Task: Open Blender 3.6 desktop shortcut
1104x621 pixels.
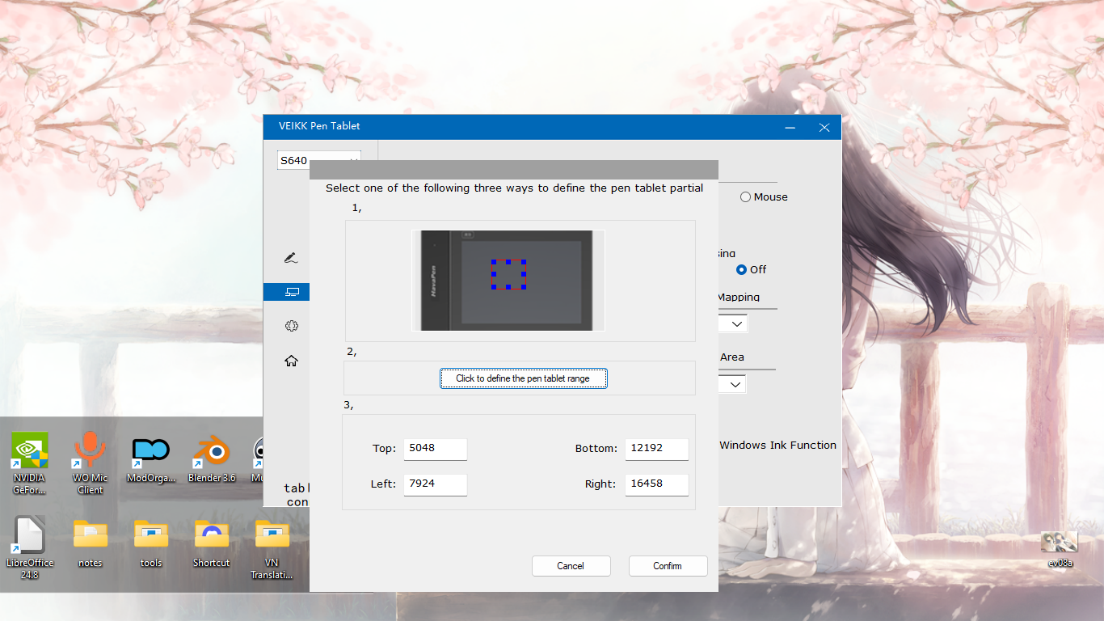Action: 211,458
